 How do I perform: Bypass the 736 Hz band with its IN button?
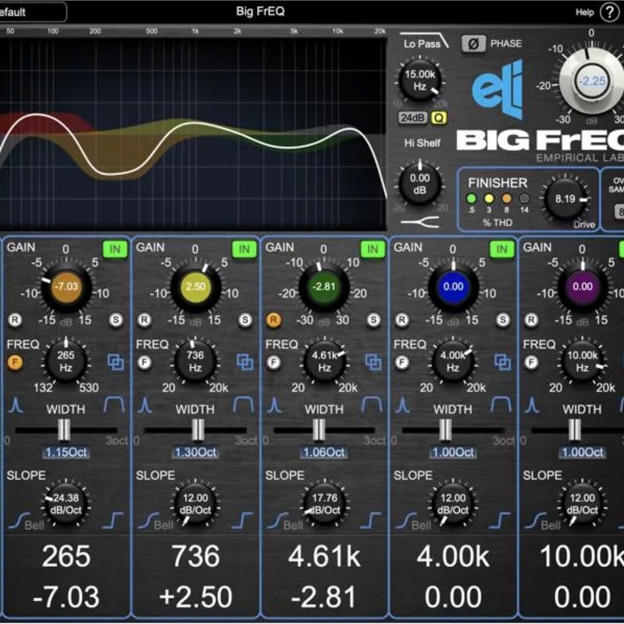coord(244,250)
